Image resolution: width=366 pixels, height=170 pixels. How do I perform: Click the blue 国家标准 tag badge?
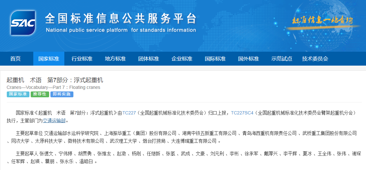(18, 94)
